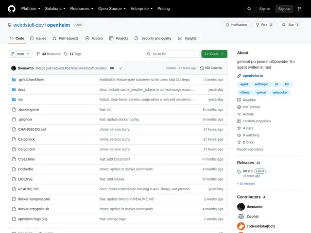Select the websocket topic tag
The height and width of the screenshot is (233, 311).
(x=280, y=93)
